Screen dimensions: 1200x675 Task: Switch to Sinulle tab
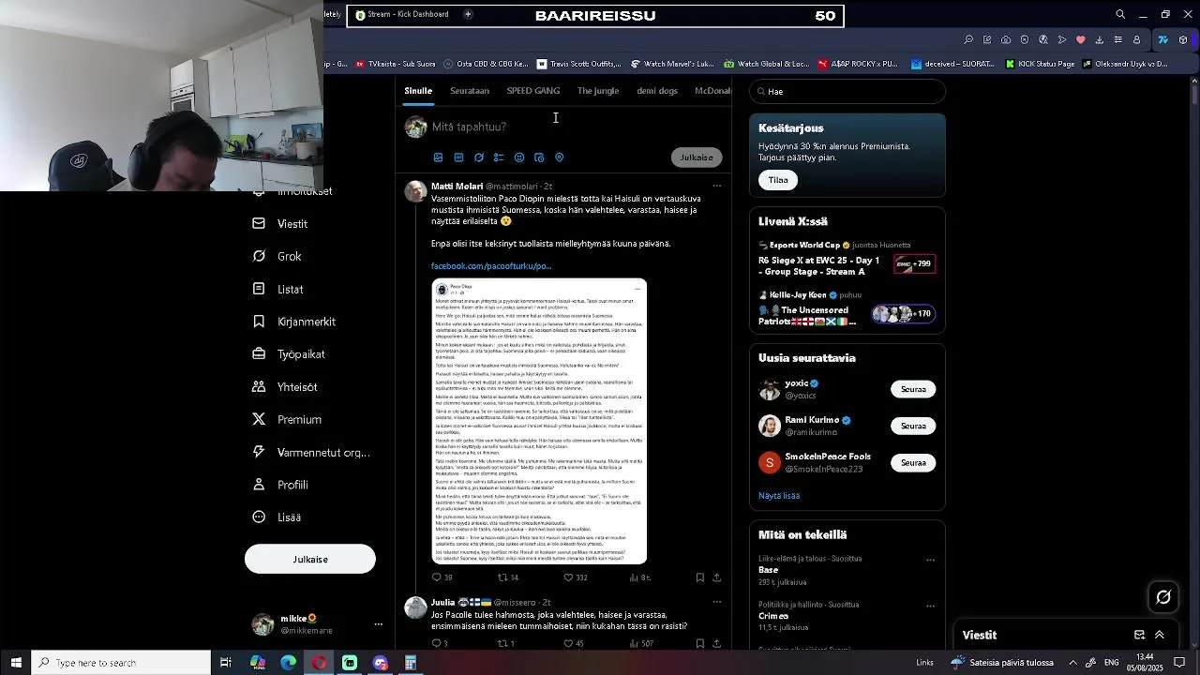pyautogui.click(x=418, y=91)
